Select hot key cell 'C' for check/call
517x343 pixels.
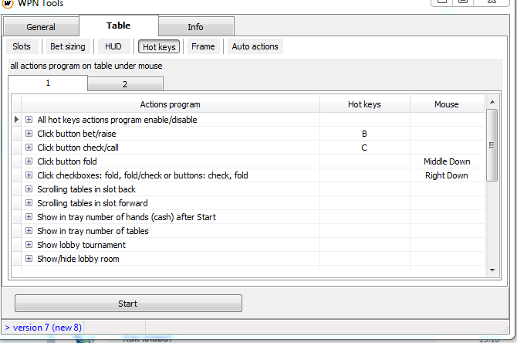click(364, 148)
